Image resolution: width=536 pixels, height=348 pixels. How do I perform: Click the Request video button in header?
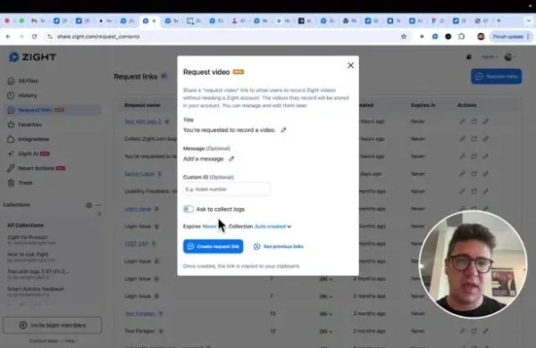click(497, 76)
